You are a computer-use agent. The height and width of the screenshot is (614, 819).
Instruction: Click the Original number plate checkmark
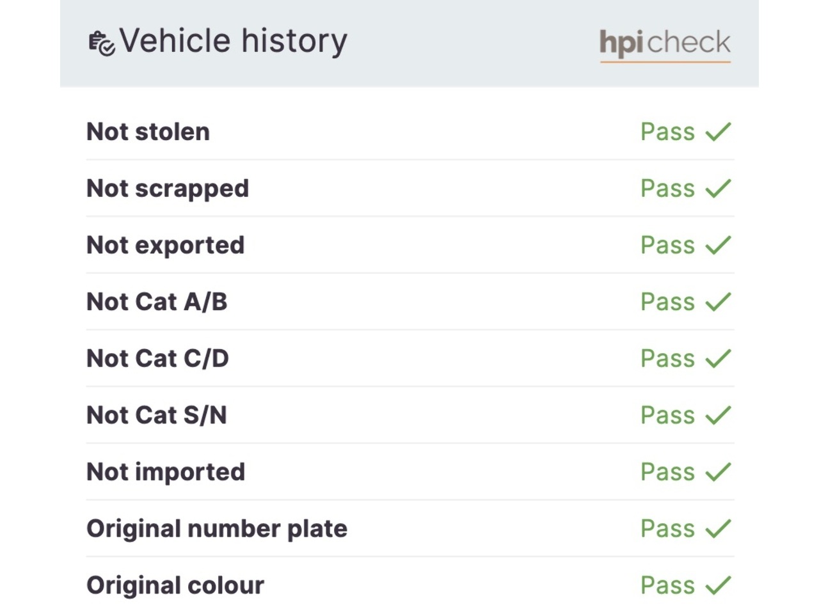coord(718,529)
